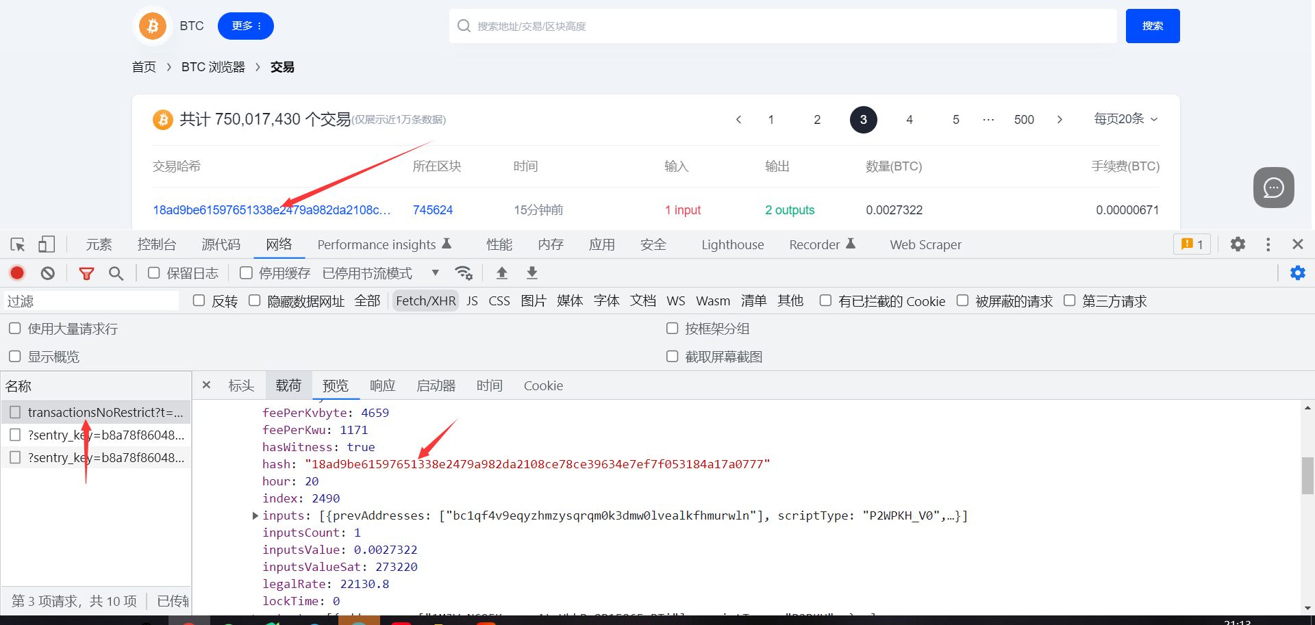
Task: Switch to the 控制台 (Console) tab
Action: point(157,244)
